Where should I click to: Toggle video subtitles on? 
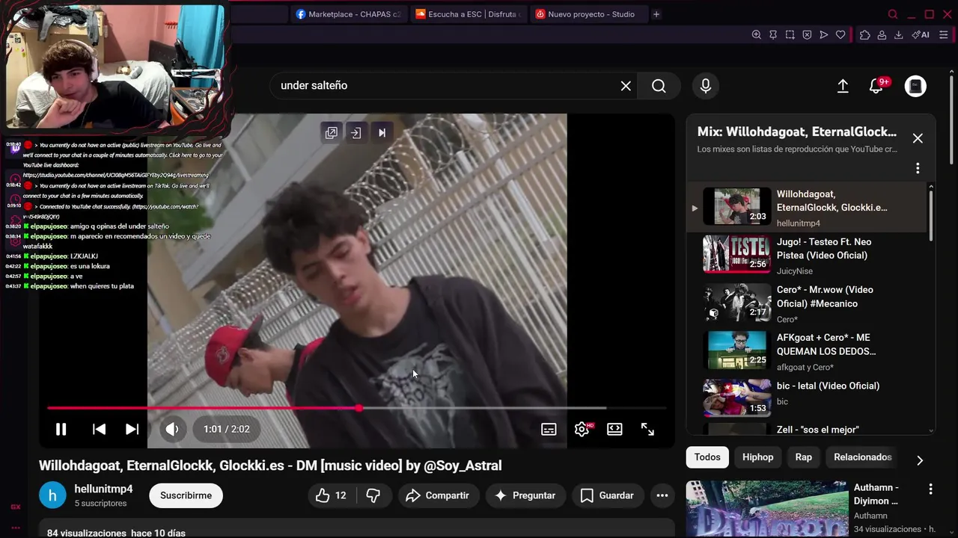click(x=549, y=429)
